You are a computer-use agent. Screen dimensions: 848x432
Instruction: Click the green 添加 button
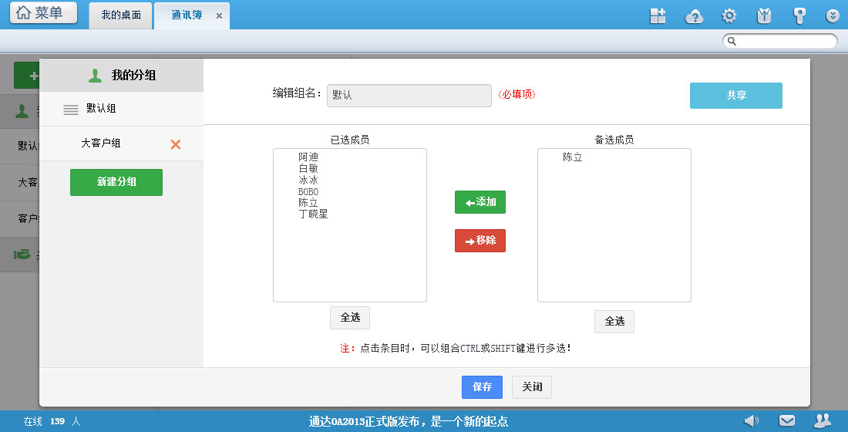(x=480, y=202)
